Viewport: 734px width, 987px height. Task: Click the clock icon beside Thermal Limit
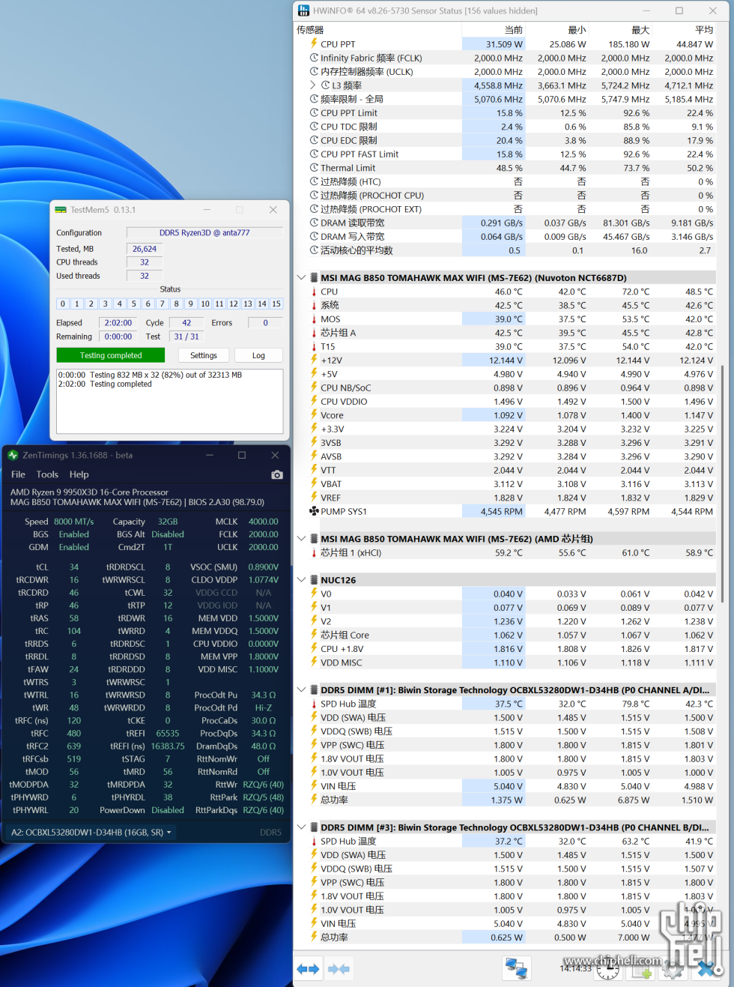click(314, 168)
